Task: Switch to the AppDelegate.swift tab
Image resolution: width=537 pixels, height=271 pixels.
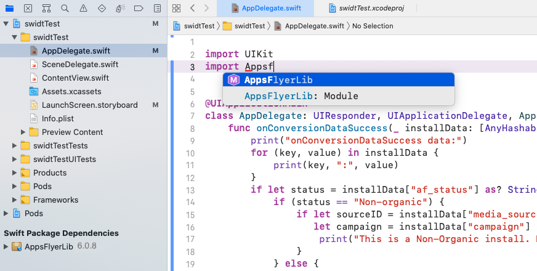Action: 265,8
